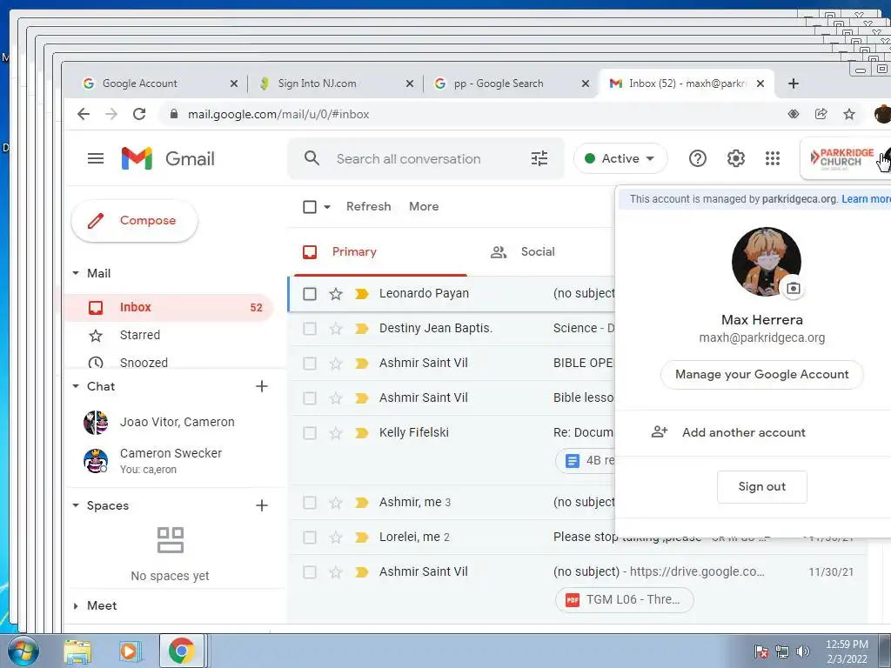
Task: Select the Ashmir, me email checkbox
Action: click(x=310, y=503)
